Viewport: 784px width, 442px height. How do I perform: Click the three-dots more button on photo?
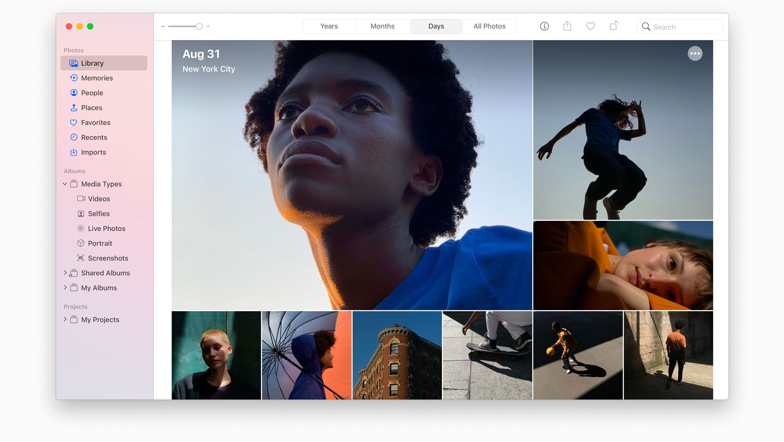pyautogui.click(x=695, y=54)
